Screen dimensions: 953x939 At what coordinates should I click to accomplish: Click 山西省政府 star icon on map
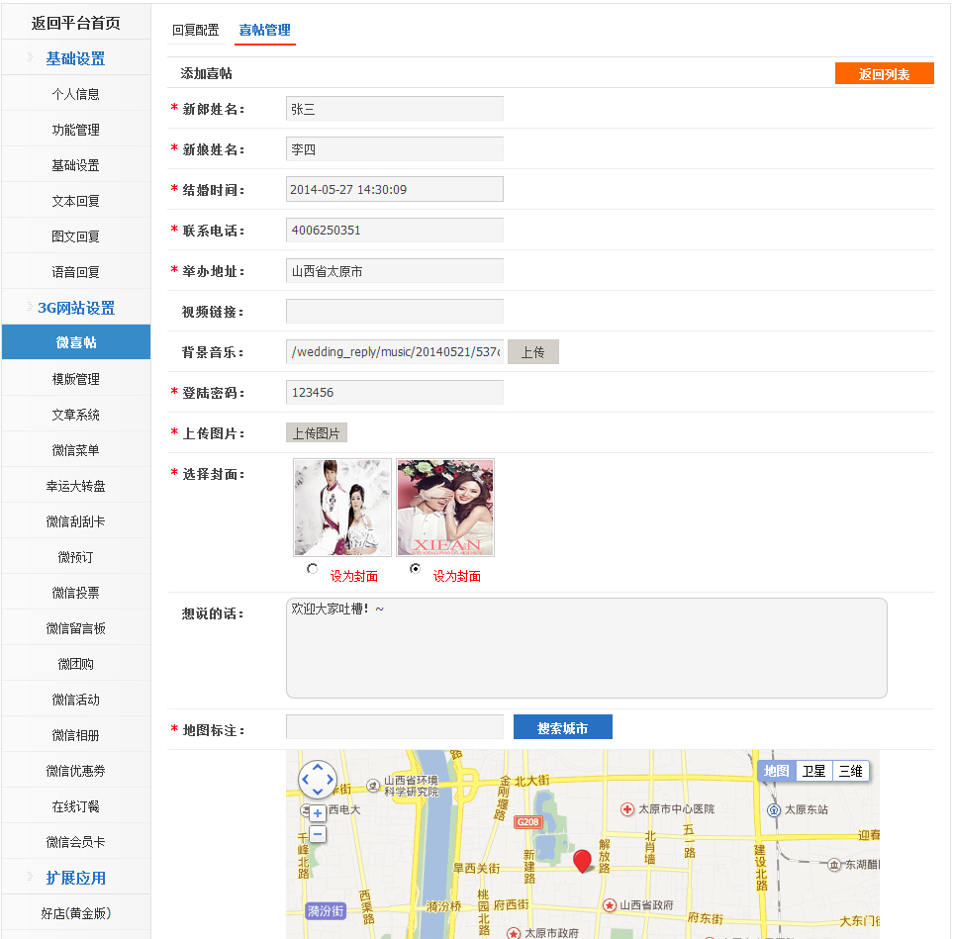point(610,905)
